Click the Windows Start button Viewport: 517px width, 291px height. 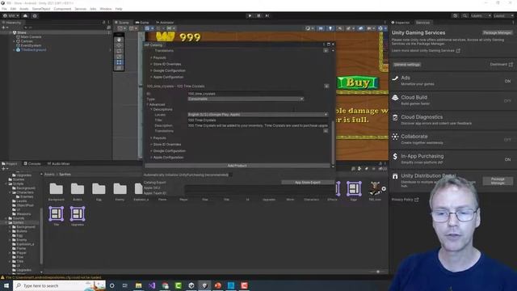click(6, 285)
